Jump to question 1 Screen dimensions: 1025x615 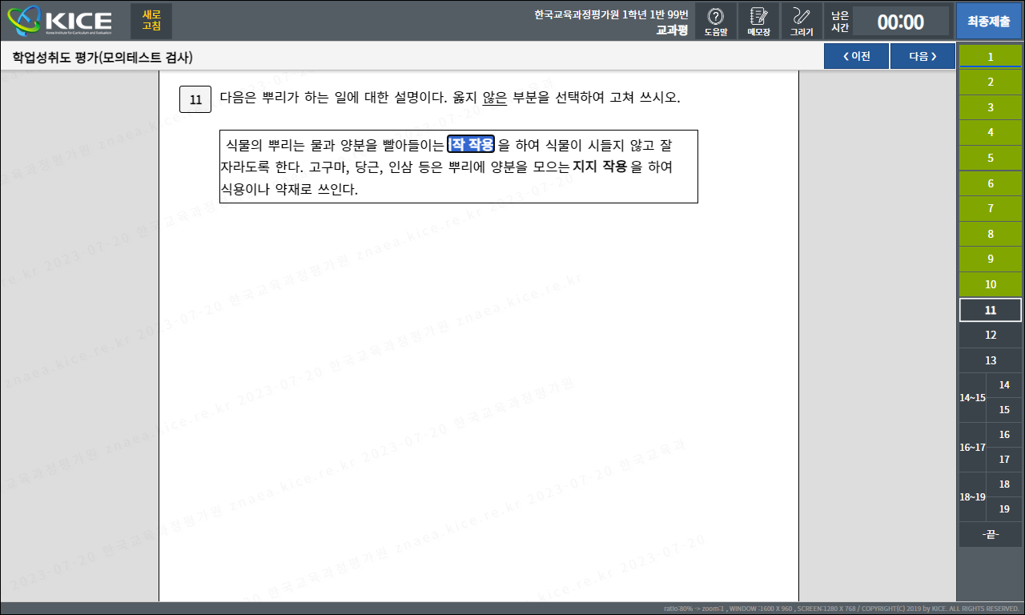[x=991, y=57]
